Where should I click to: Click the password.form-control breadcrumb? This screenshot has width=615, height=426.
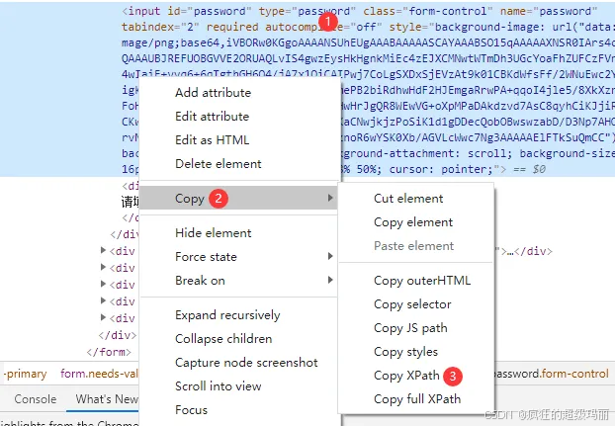[551, 374]
